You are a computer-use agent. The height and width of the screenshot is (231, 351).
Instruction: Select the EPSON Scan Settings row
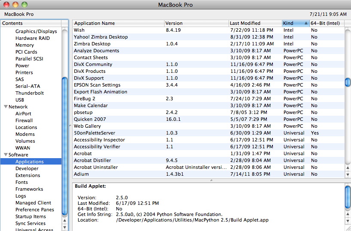(x=208, y=85)
